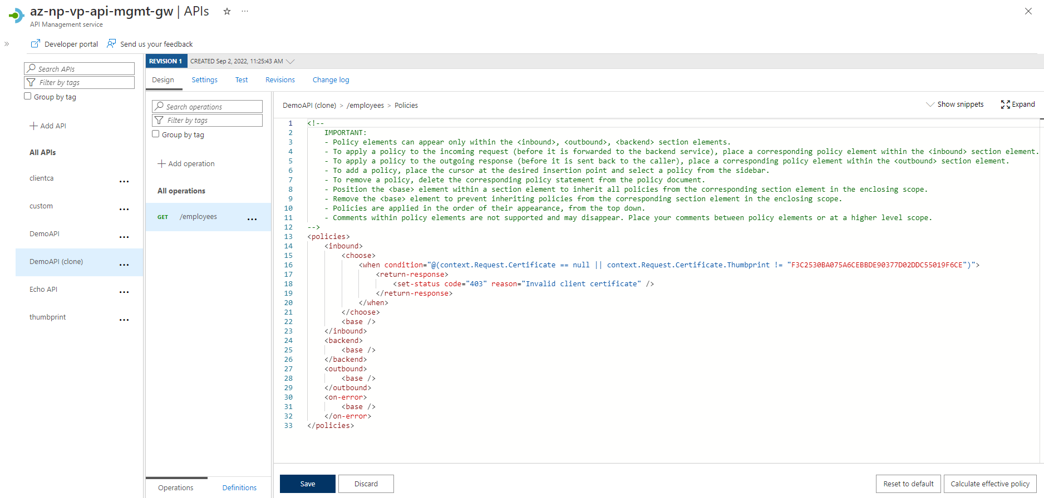This screenshot has height=498, width=1044.
Task: Toggle Group by tag for operations
Action: pos(156,134)
